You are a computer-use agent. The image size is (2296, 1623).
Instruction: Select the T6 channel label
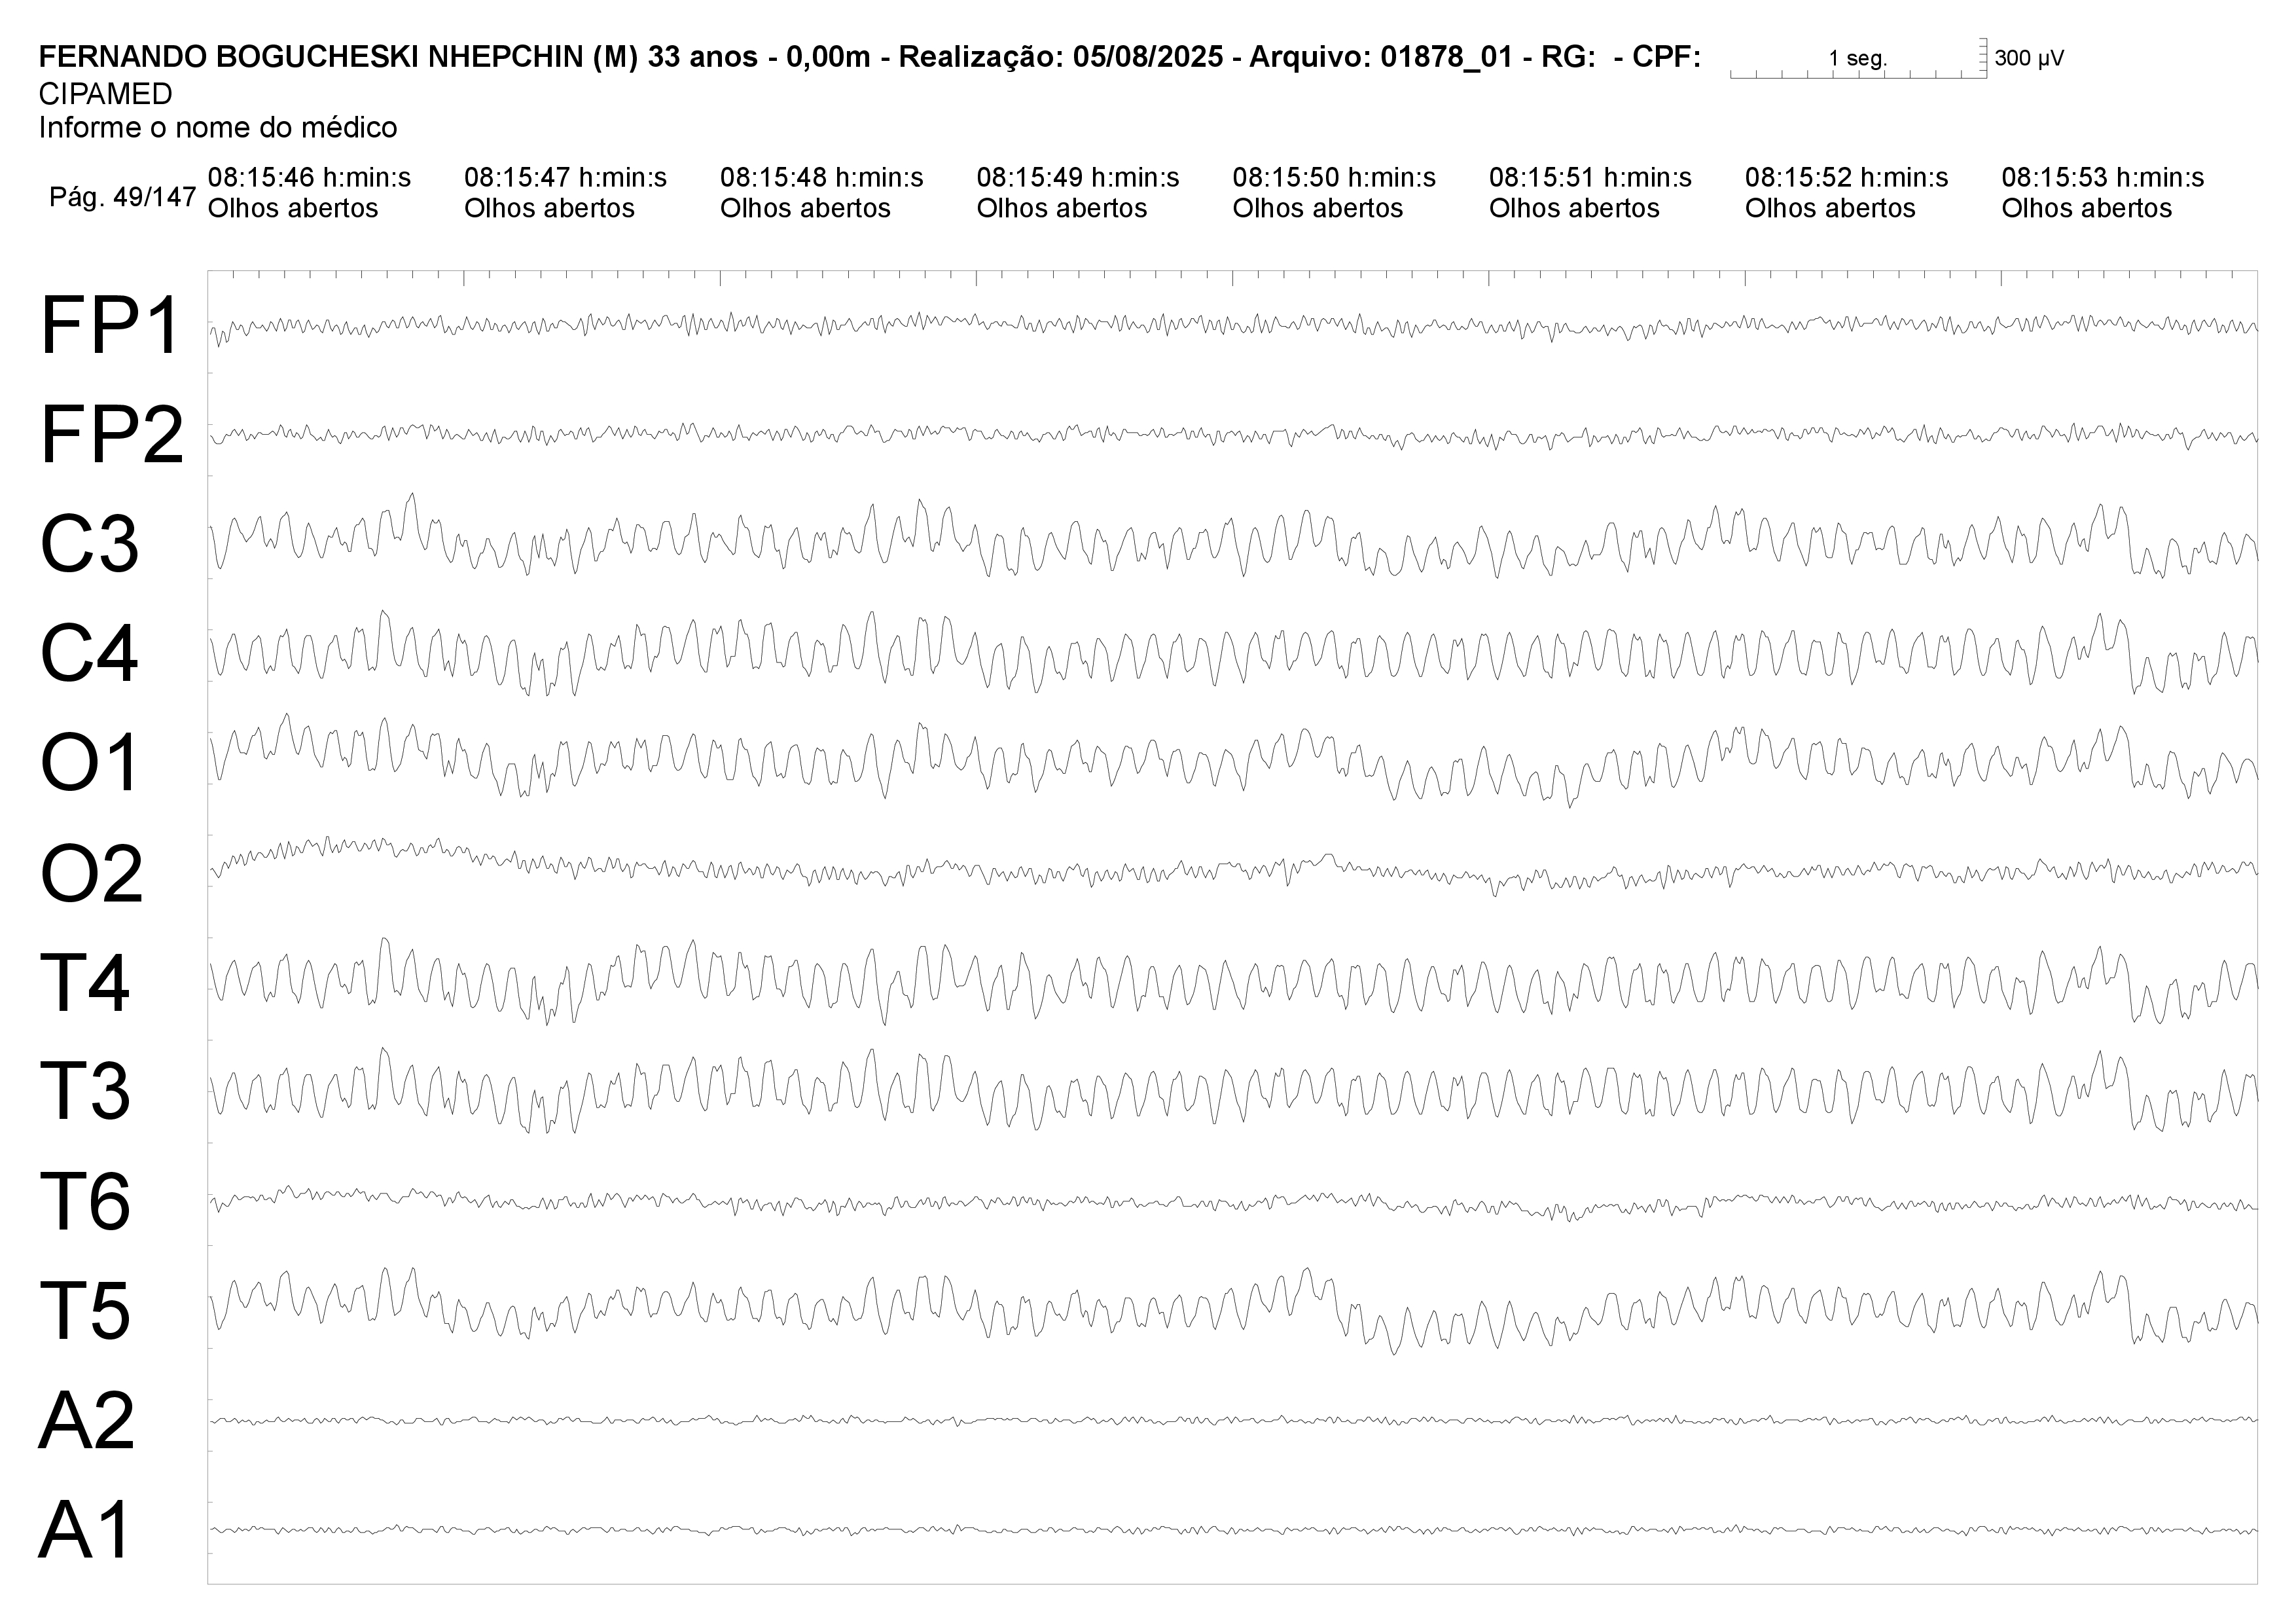pyautogui.click(x=85, y=1201)
